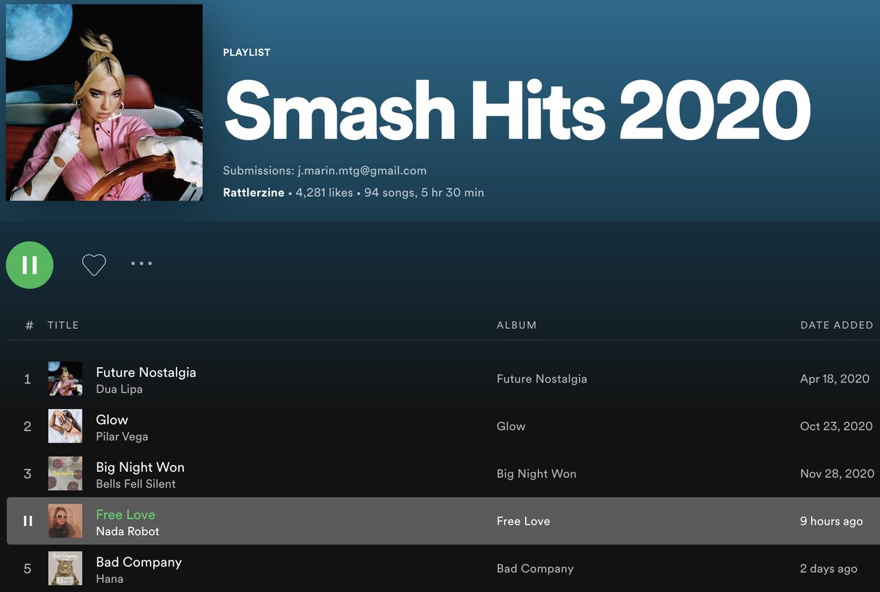Open artist Bells Fell Silent
This screenshot has width=880, height=592.
pos(136,484)
